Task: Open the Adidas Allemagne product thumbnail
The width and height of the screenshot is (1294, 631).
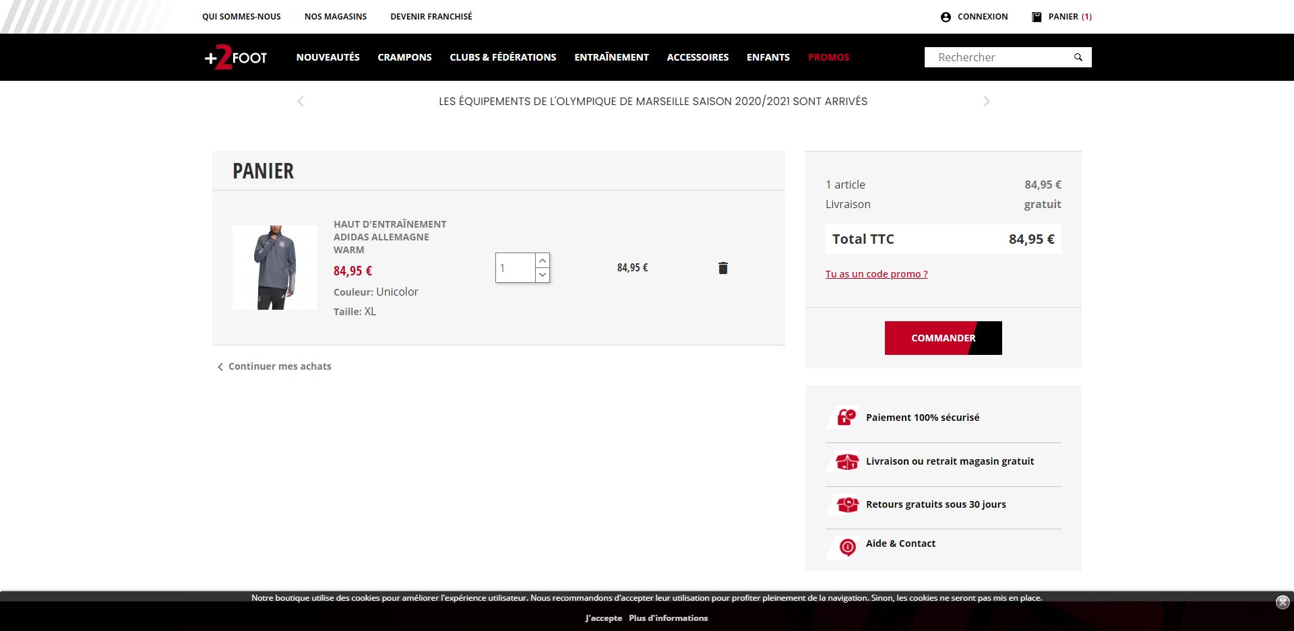Action: 274,267
